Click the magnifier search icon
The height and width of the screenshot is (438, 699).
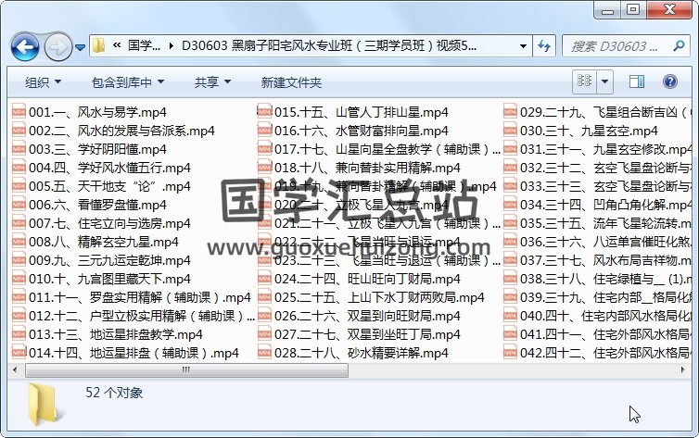pyautogui.click(x=679, y=45)
